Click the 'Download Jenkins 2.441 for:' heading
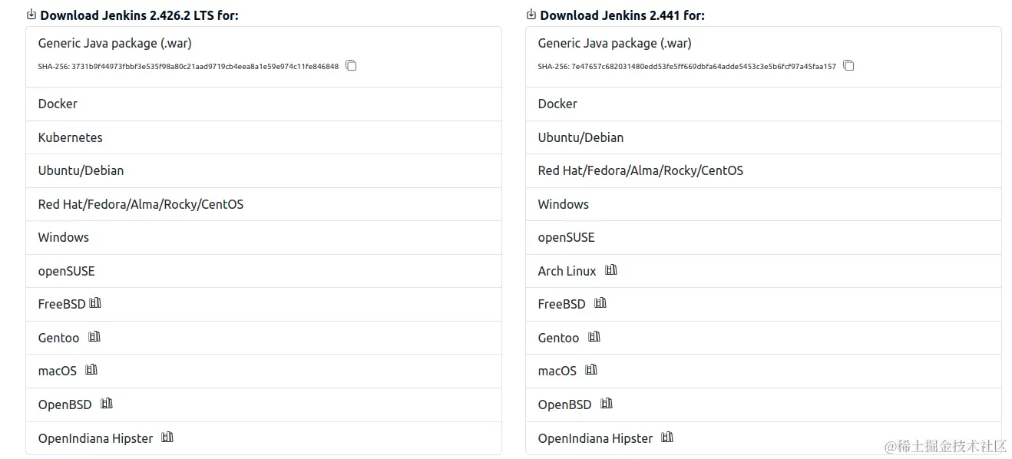The width and height of the screenshot is (1012, 459). (622, 15)
